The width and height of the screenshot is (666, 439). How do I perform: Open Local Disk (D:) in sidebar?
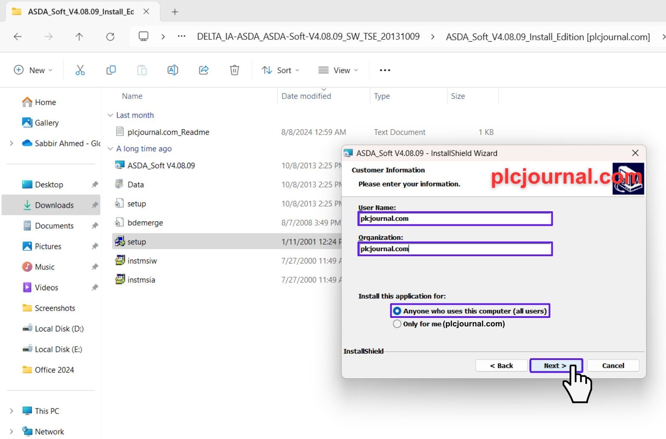[53, 329]
